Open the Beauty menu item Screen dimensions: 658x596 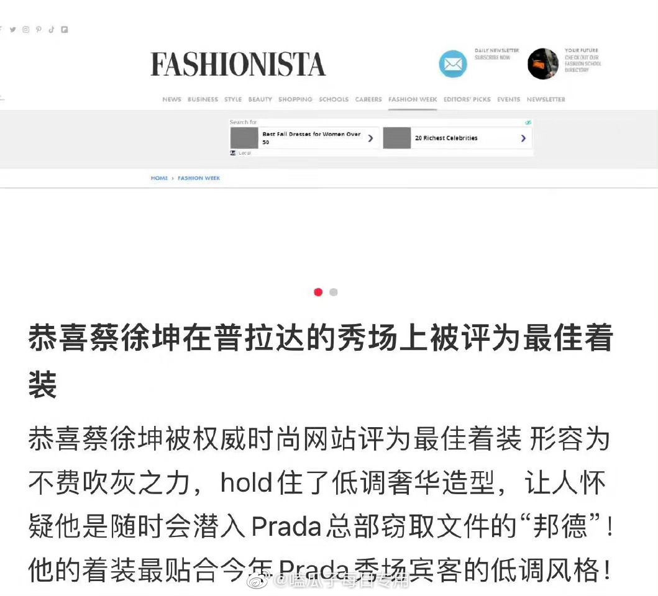coord(260,99)
